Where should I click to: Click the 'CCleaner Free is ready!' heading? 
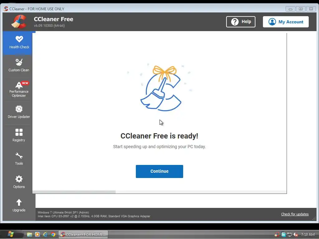(x=159, y=136)
